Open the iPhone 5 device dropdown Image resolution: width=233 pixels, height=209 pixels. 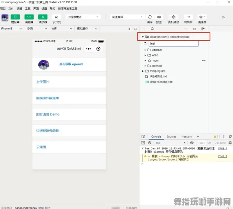click(11, 29)
